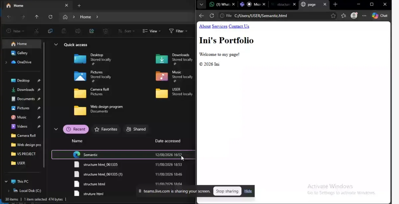Select the Favorites filter tab
This screenshot has width=399, height=204.
coord(106,129)
